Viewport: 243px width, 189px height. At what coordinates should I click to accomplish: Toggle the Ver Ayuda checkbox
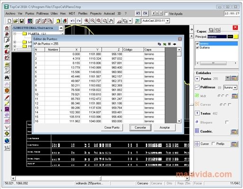(x=166, y=14)
